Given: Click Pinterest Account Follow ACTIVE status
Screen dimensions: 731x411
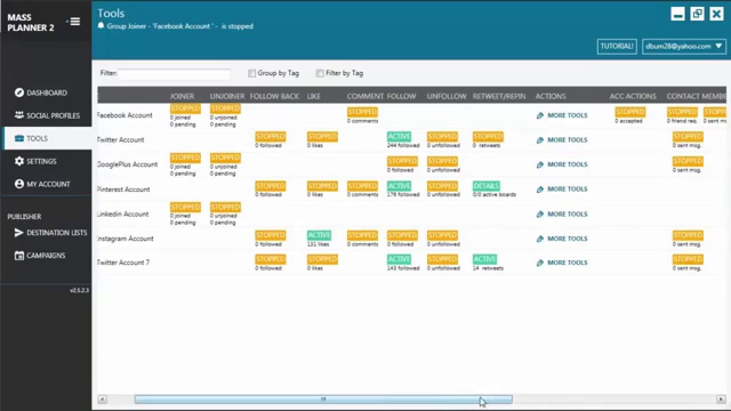Looking at the screenshot, I should point(399,186).
